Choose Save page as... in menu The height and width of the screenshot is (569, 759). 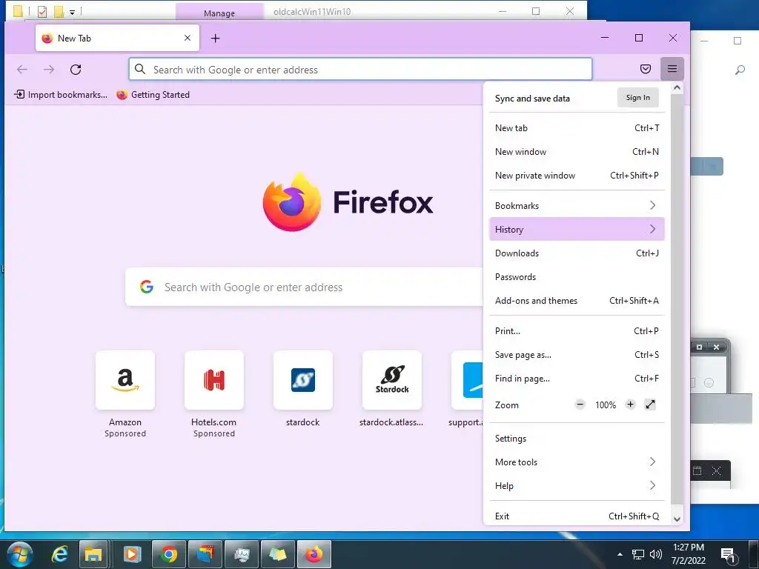click(577, 355)
